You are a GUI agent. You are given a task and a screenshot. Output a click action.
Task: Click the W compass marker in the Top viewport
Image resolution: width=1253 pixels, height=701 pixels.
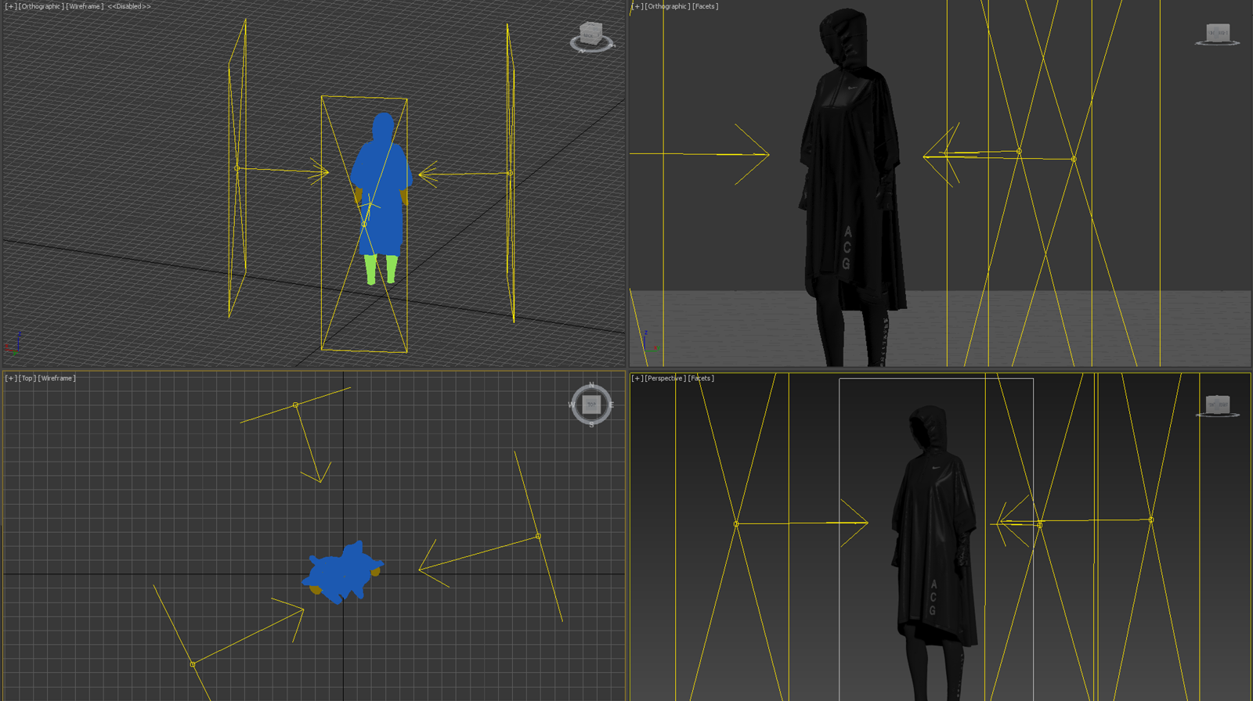pyautogui.click(x=572, y=404)
